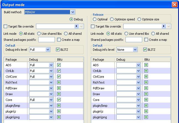179x123 pixels.
Task: Open Debug dropdown for CtrlLib in left table
Action: click(51, 71)
